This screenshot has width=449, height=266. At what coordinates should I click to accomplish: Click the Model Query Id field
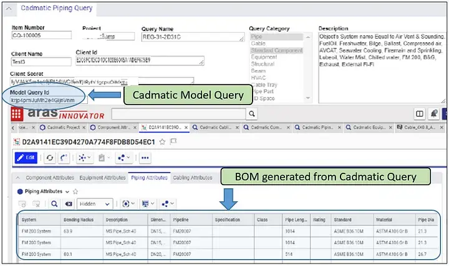pos(49,100)
